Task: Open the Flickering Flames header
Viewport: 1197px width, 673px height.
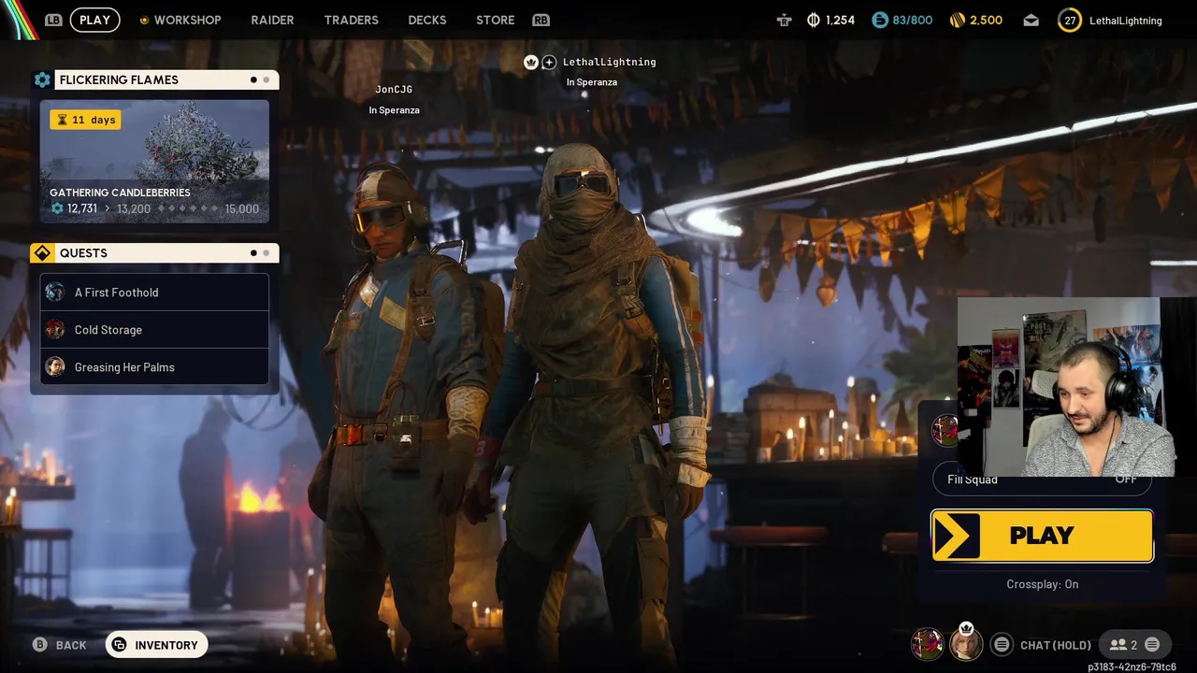Action: [166, 79]
